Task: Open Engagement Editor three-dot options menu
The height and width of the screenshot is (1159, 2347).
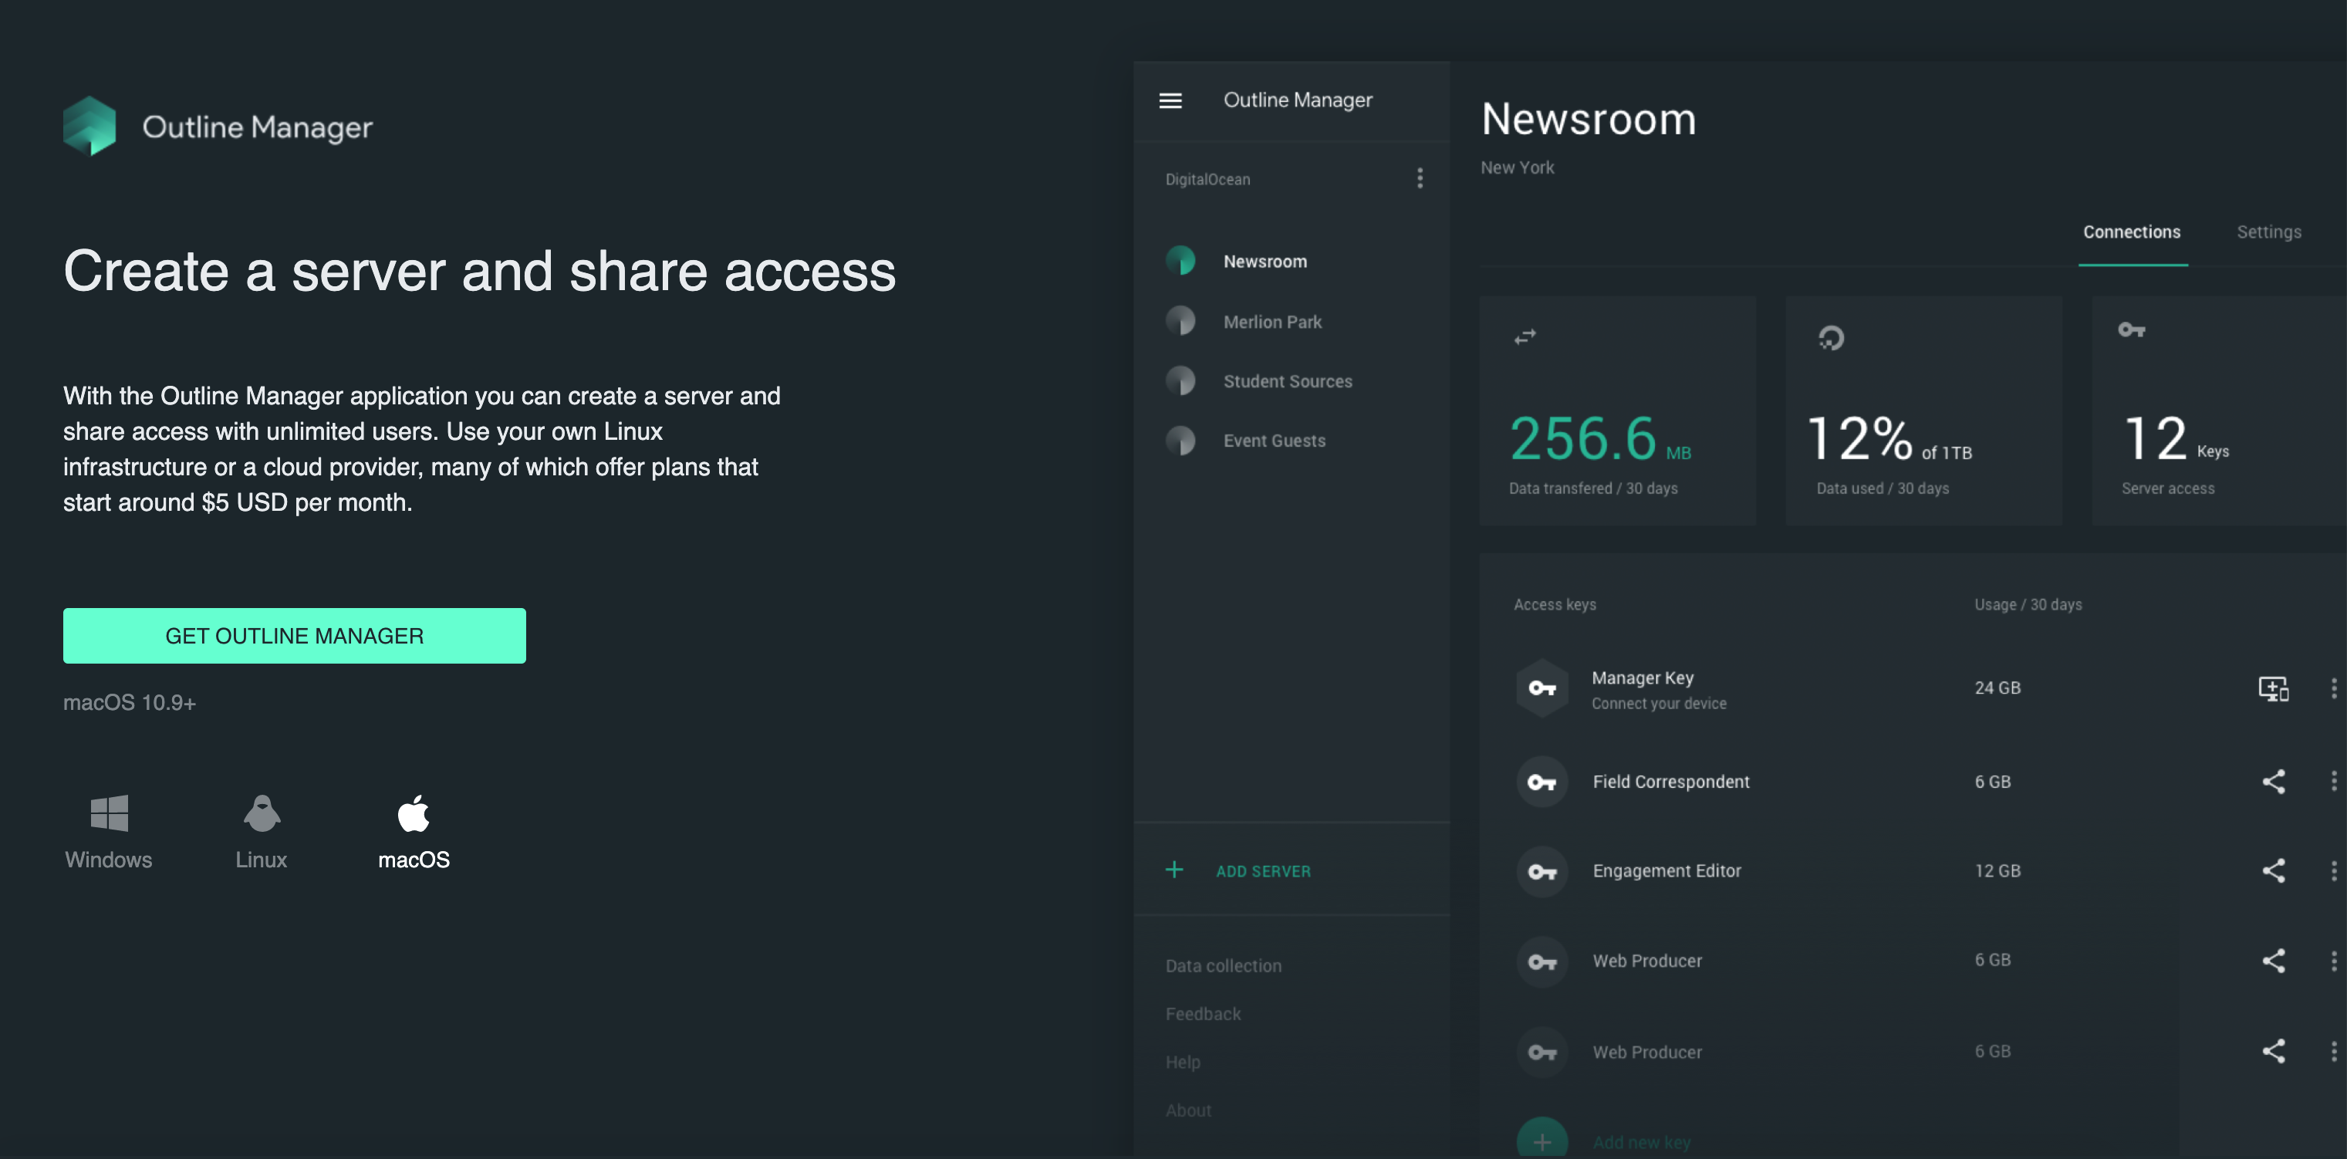Action: [x=2333, y=870]
